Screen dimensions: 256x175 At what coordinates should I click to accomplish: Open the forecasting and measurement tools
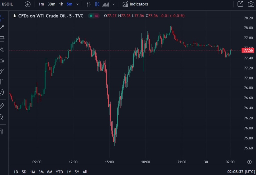coord(2,60)
